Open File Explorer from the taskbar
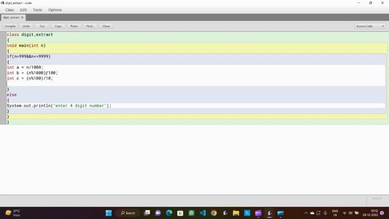The height and width of the screenshot is (219, 389). tap(236, 213)
